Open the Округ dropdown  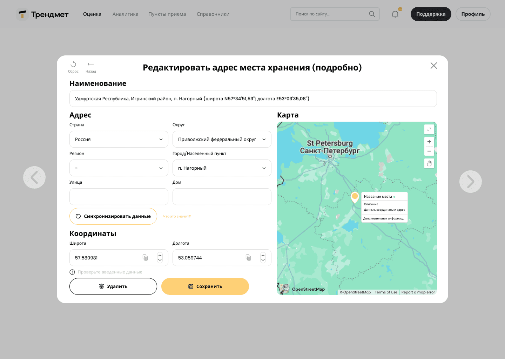pos(222,139)
